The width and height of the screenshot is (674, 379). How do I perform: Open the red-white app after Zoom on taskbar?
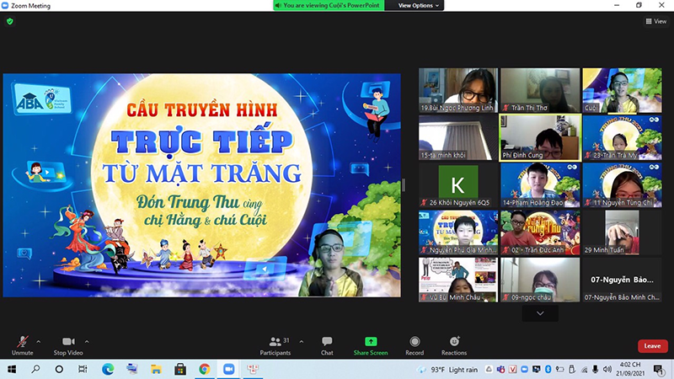click(253, 369)
